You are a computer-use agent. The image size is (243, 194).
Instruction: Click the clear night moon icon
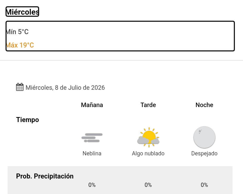(x=204, y=137)
